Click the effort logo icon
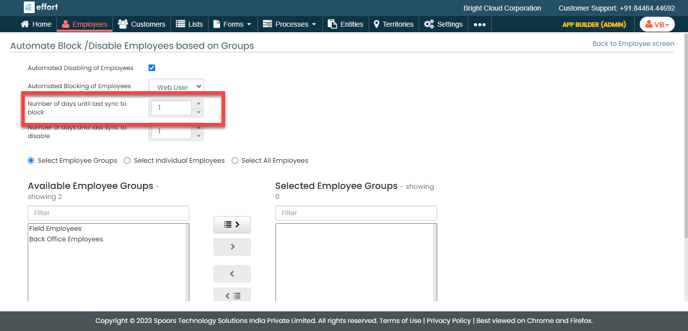Screen dimensions: 688x331 pos(29,7)
